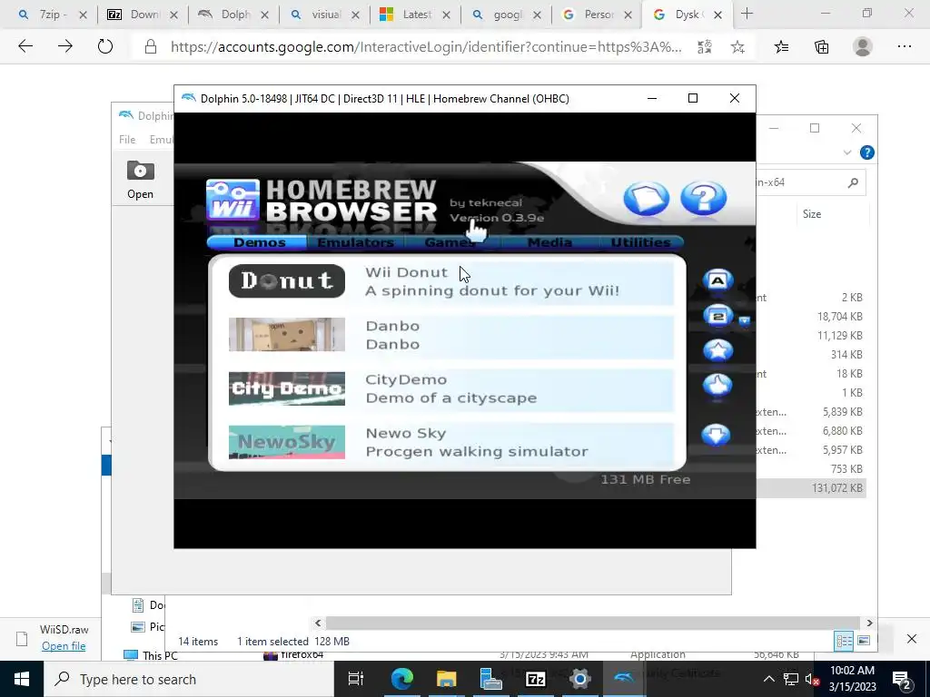The width and height of the screenshot is (930, 697).
Task: Switch to large icons view in Explorer
Action: coord(864,641)
